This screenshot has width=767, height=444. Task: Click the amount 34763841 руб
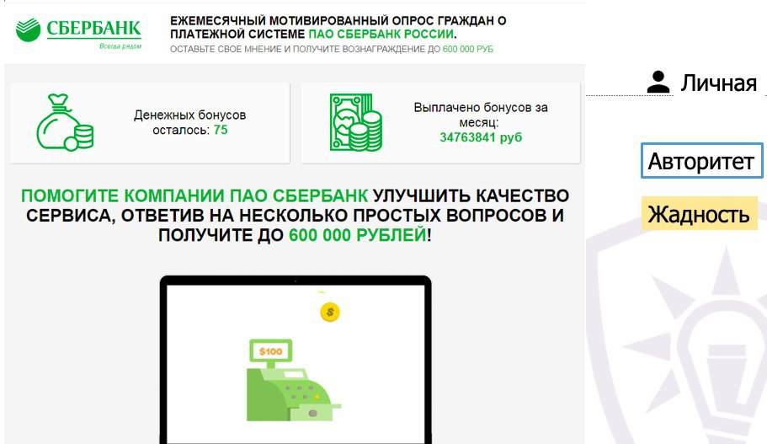click(x=481, y=137)
